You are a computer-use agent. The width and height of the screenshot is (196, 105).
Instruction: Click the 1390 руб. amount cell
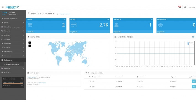[173, 86]
